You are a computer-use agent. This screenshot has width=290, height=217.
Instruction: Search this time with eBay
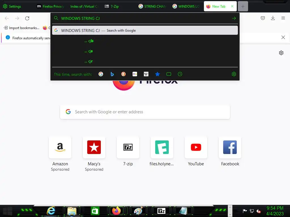tap(135, 74)
